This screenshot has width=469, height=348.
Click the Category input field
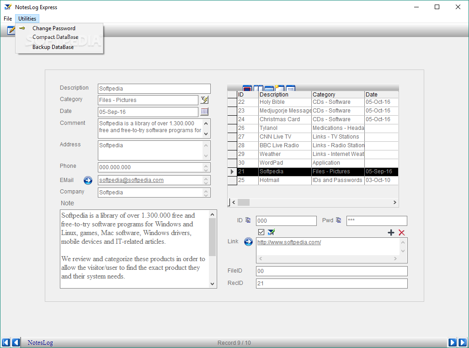pos(148,100)
